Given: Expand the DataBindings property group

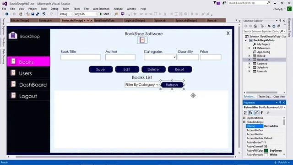Looking at the screenshot, I should pos(244,122).
